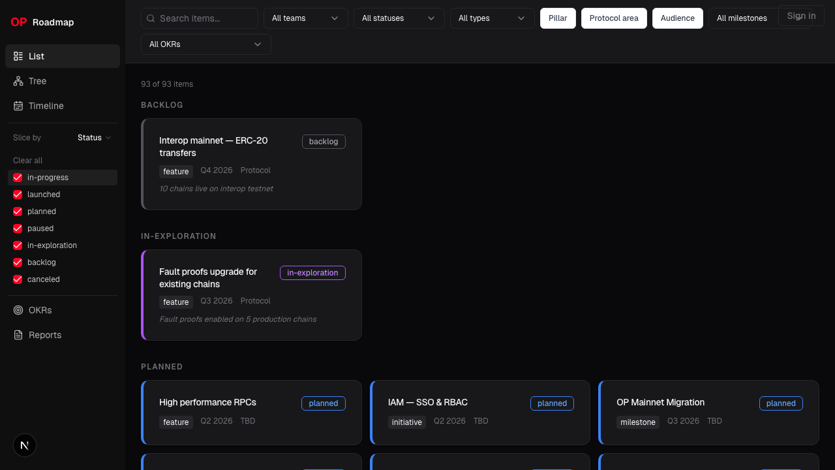Click the Sign in button
This screenshot has height=470, width=835.
pos(801,16)
